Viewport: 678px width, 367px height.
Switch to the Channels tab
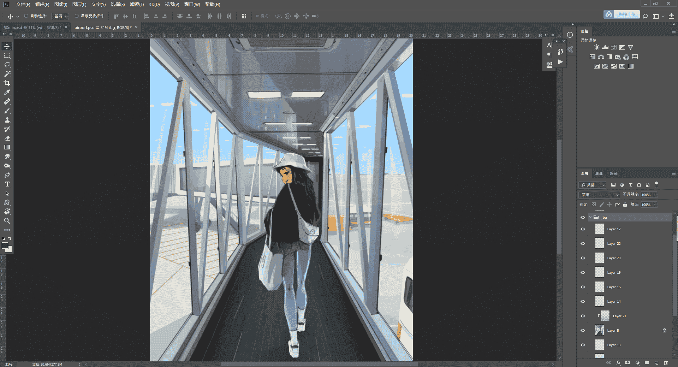tap(599, 173)
